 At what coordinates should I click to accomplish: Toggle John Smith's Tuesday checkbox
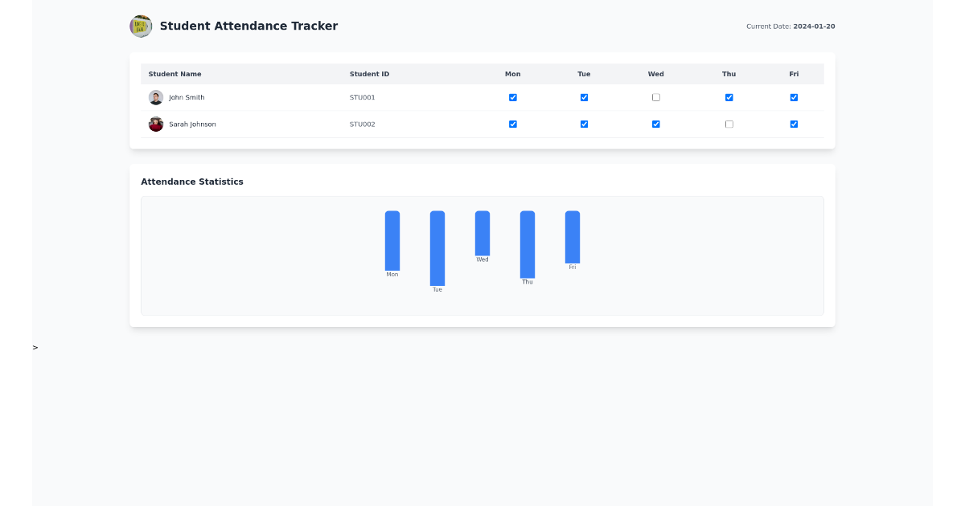pyautogui.click(x=584, y=97)
